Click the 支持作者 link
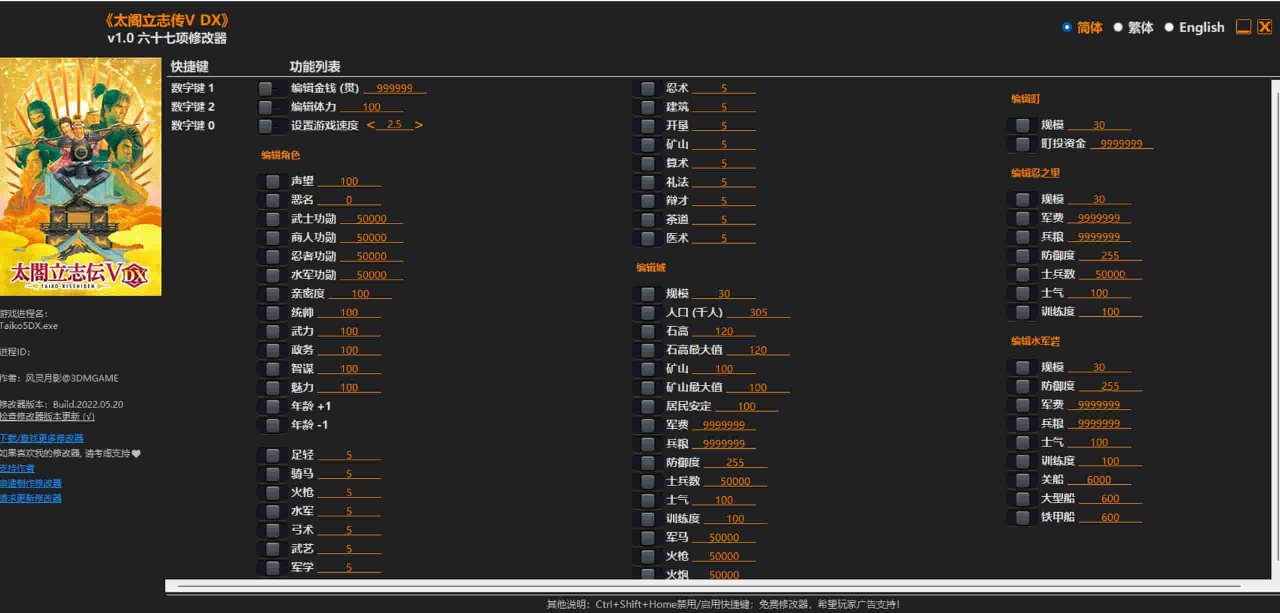The width and height of the screenshot is (1280, 613). coord(17,469)
